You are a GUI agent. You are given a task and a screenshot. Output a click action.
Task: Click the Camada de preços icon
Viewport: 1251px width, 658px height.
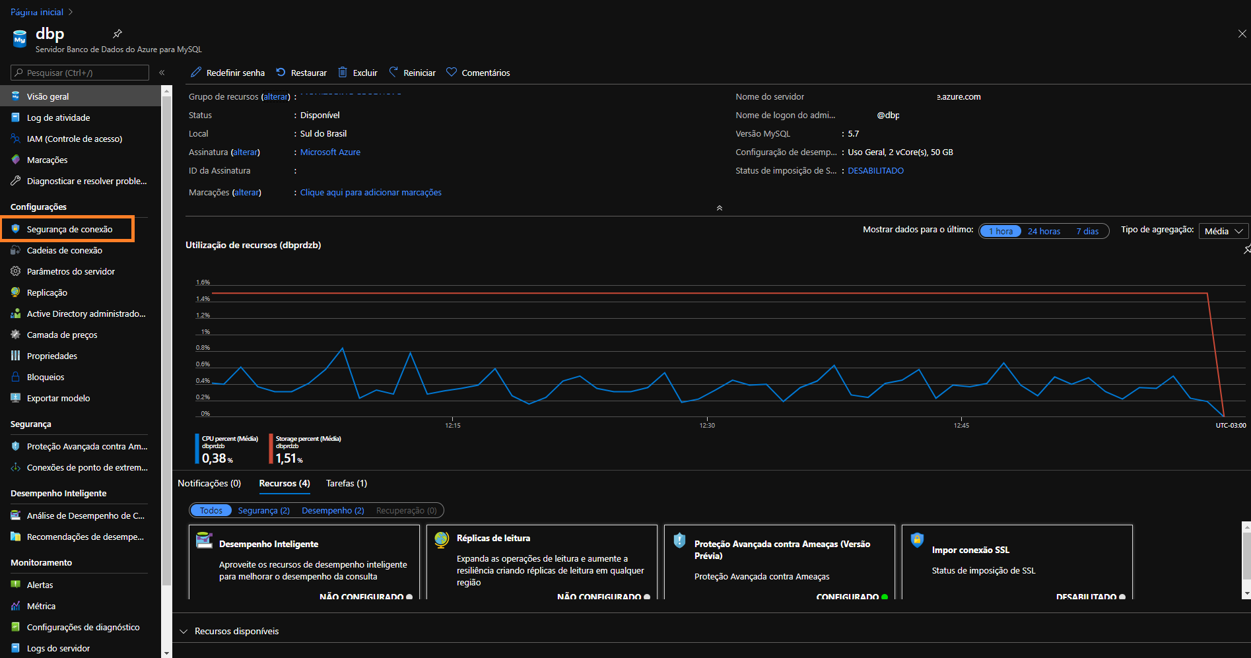pyautogui.click(x=16, y=335)
